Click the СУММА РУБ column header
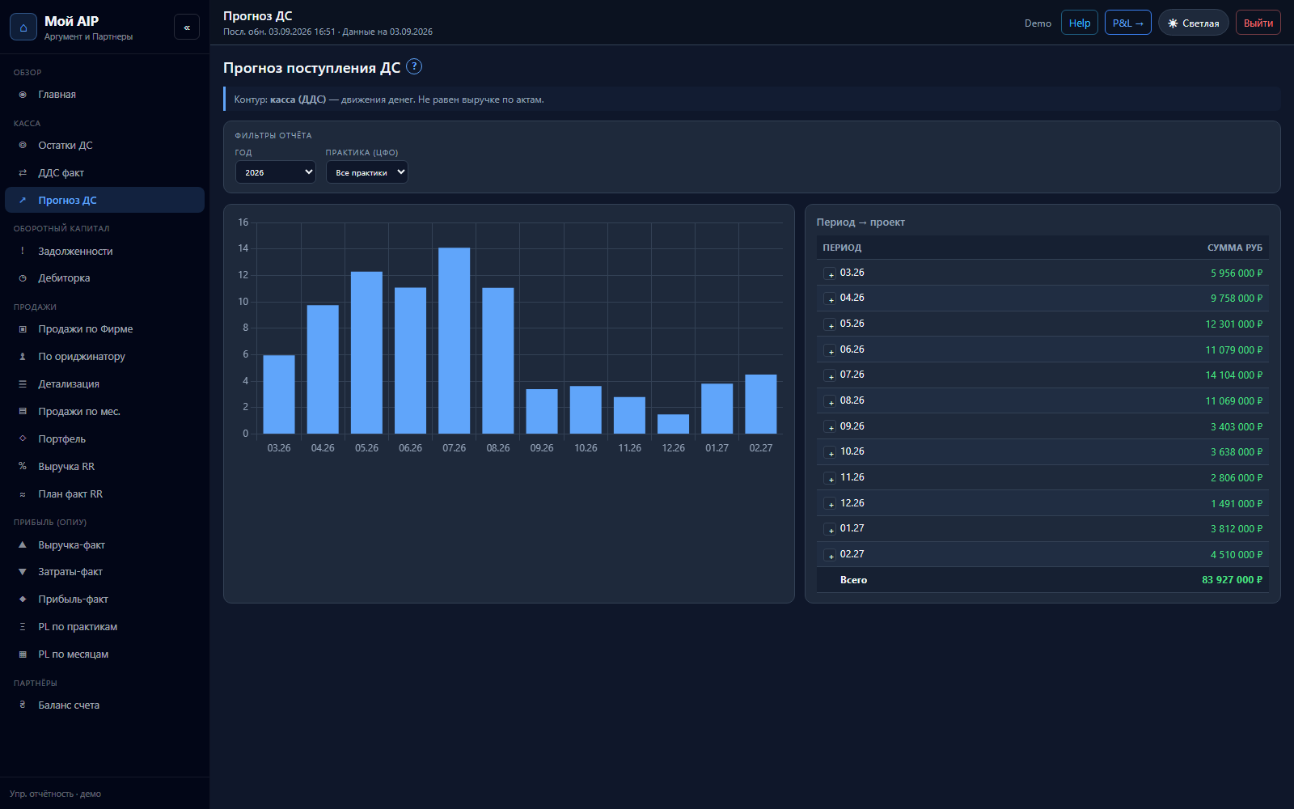 [x=1235, y=248]
